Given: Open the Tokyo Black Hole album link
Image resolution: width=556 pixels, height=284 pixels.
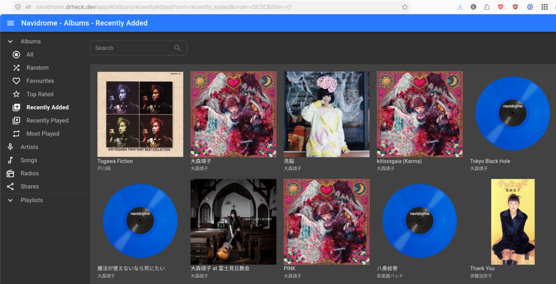Looking at the screenshot, I should pos(490,161).
